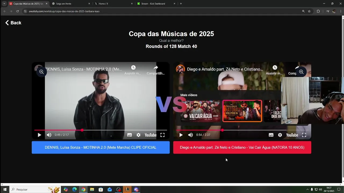This screenshot has width=344, height=193.
Task: Reload the current page
Action: (x=17, y=11)
